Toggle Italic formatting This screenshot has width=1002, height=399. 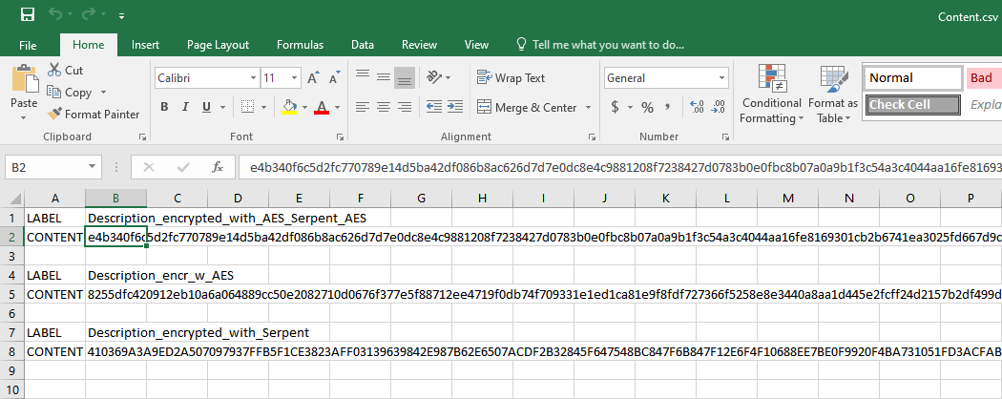click(x=185, y=107)
